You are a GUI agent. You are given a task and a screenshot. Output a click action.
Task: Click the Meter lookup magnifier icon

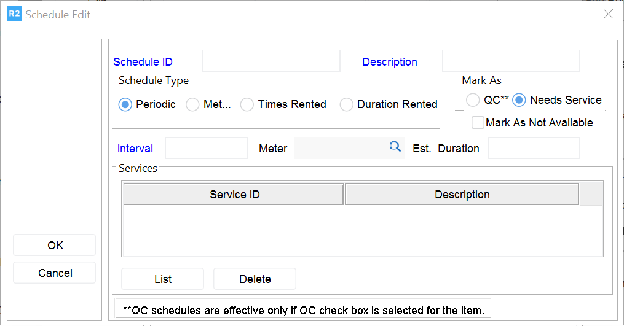coord(395,147)
